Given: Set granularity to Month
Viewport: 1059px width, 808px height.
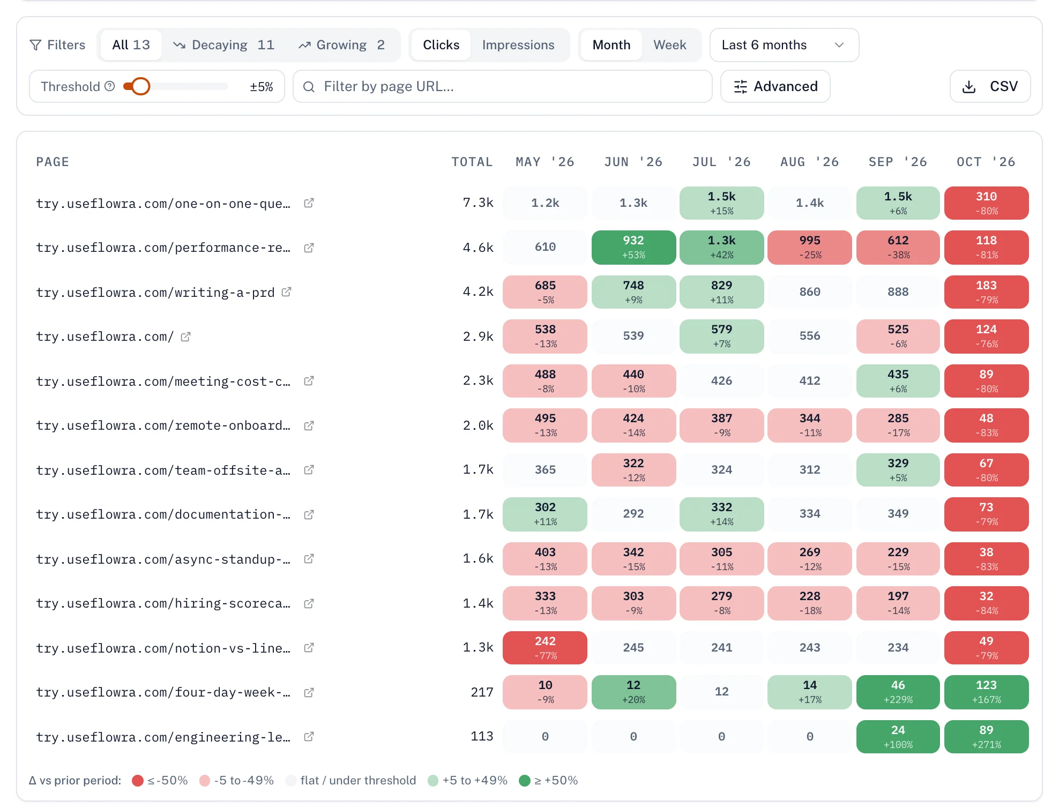Looking at the screenshot, I should tap(611, 45).
